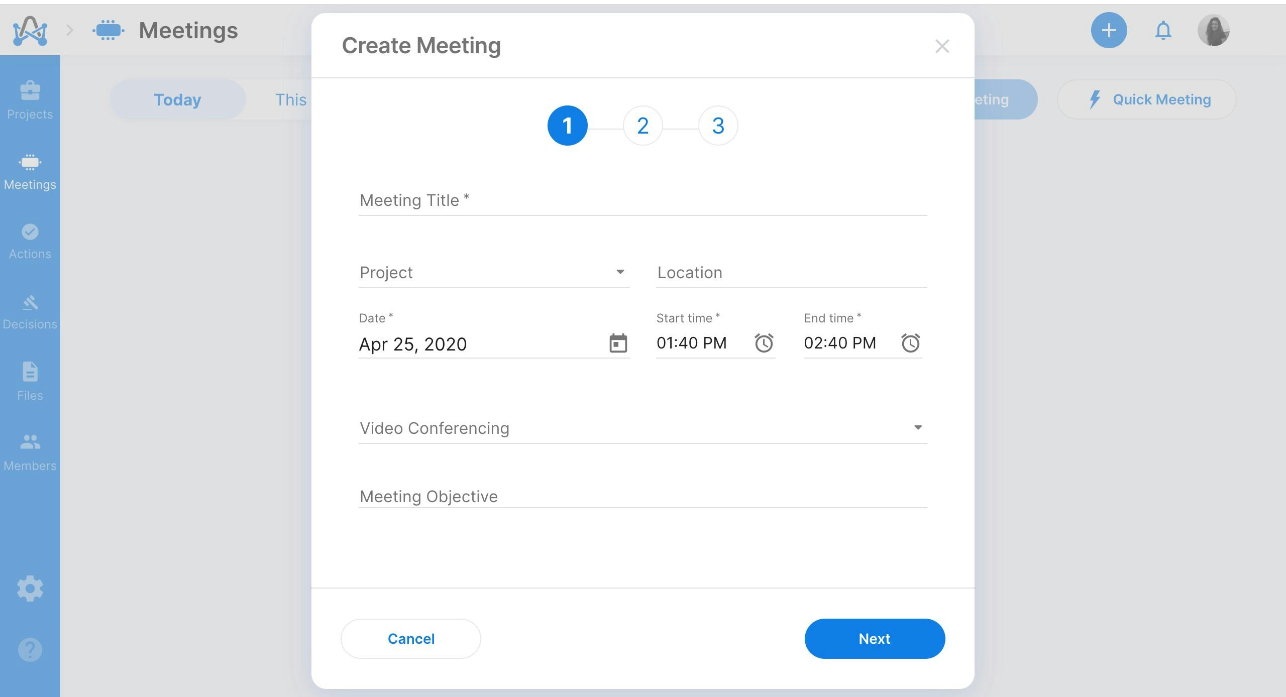The height and width of the screenshot is (697, 1286).
Task: Select the This Week tab
Action: pos(291,99)
